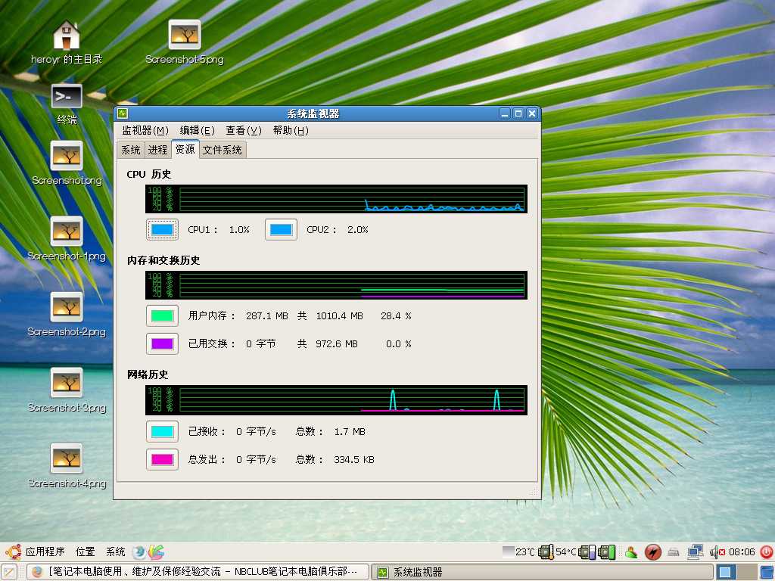Click the volume speaker tray icon

point(716,552)
